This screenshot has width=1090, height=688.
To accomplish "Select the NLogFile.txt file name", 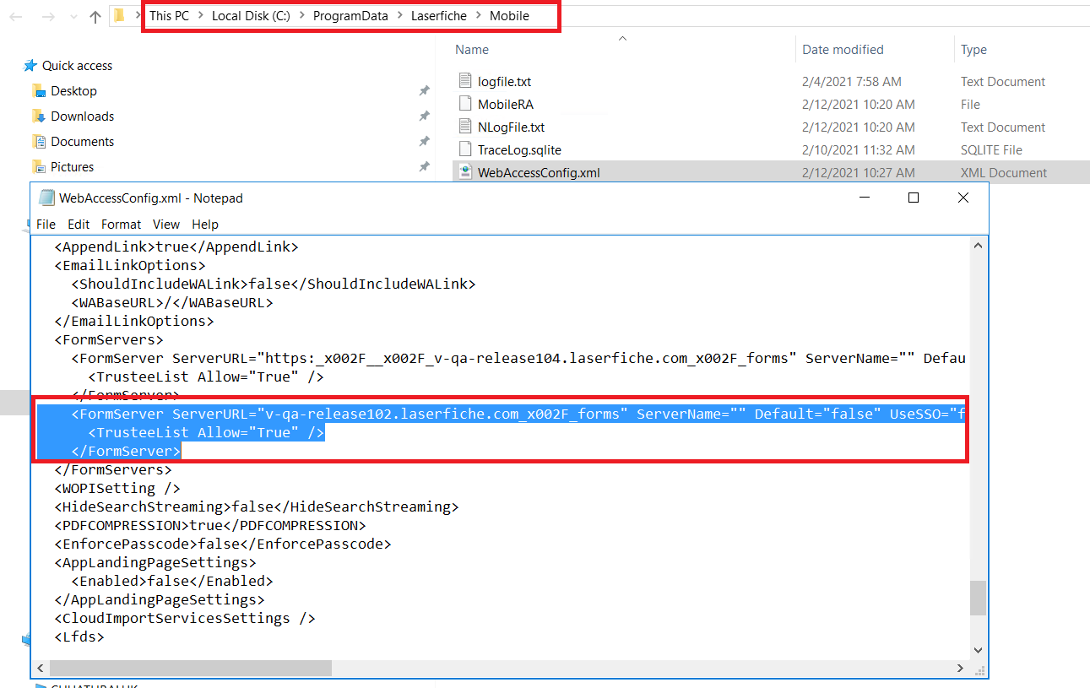I will (511, 127).
